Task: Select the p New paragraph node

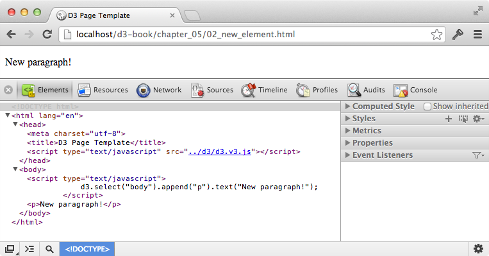Action: (x=74, y=204)
